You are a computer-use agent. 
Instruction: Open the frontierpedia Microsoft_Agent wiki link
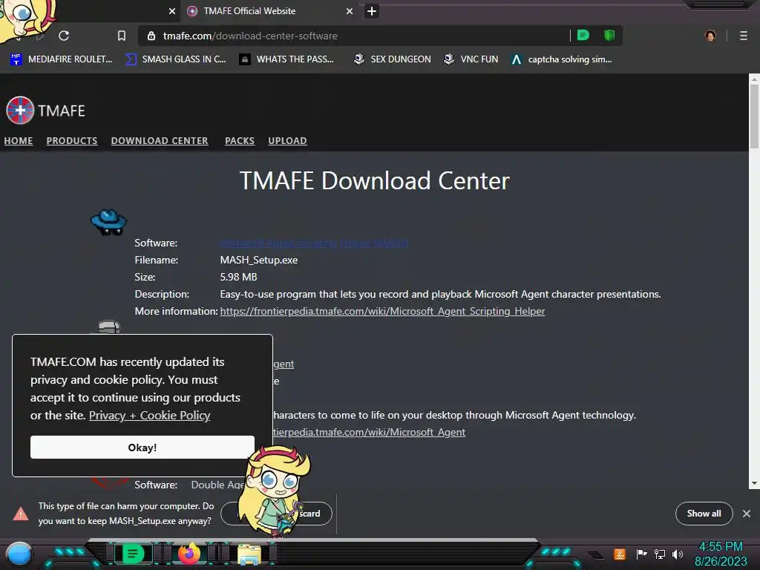[370, 432]
